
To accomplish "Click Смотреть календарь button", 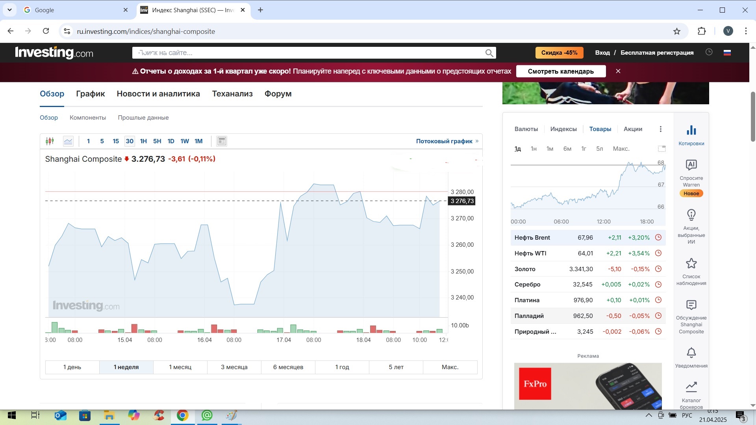I will coord(561,71).
